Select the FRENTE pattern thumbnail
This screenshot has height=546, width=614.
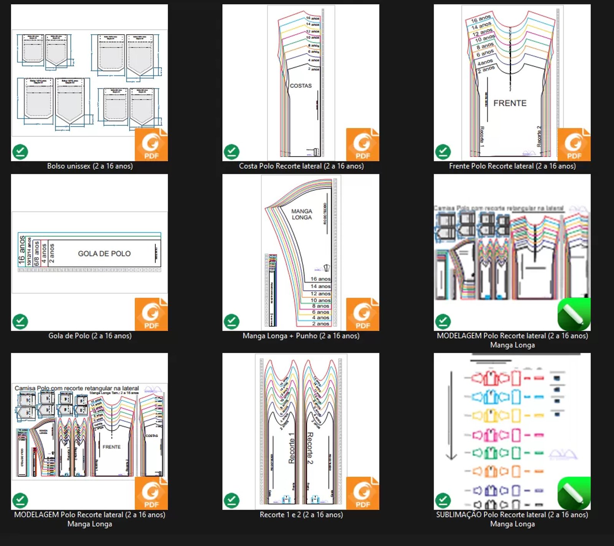512,83
